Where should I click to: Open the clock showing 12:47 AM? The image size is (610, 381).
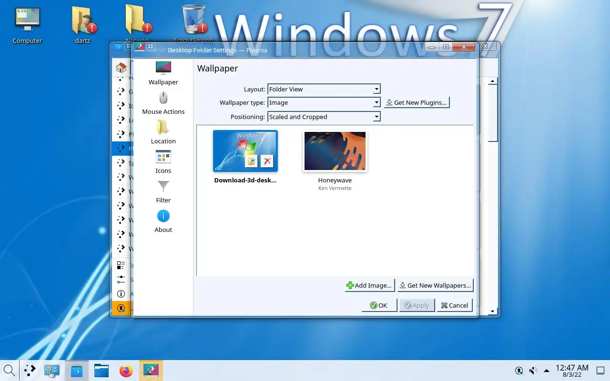coord(572,371)
